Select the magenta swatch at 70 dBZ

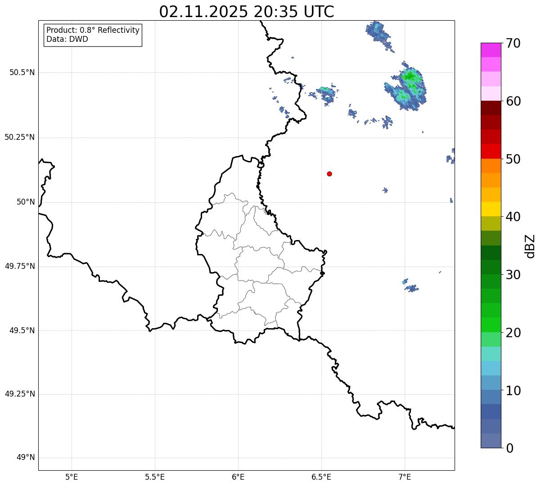click(x=491, y=50)
